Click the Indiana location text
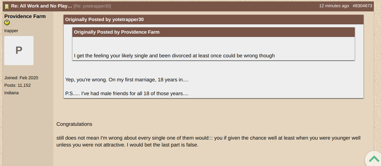The image size is (381, 166). 11,93
